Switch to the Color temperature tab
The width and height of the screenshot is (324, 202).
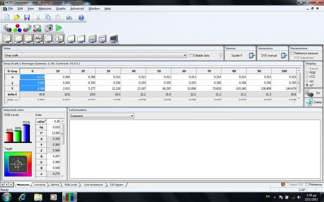pyautogui.click(x=93, y=185)
